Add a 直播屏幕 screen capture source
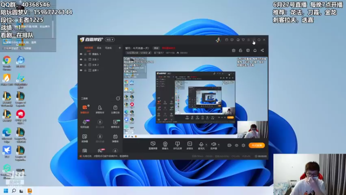 153,146
